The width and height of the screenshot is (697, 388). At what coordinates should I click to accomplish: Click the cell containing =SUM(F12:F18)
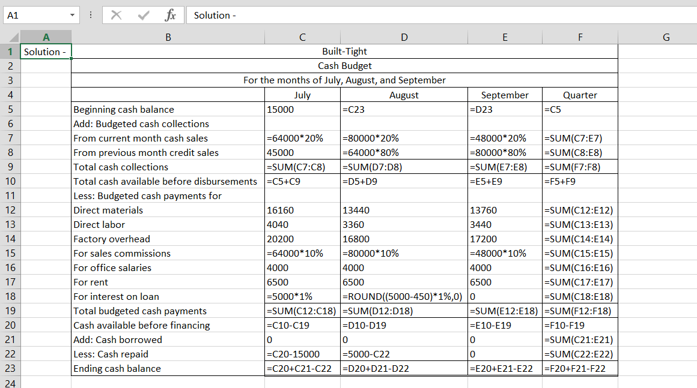click(580, 311)
